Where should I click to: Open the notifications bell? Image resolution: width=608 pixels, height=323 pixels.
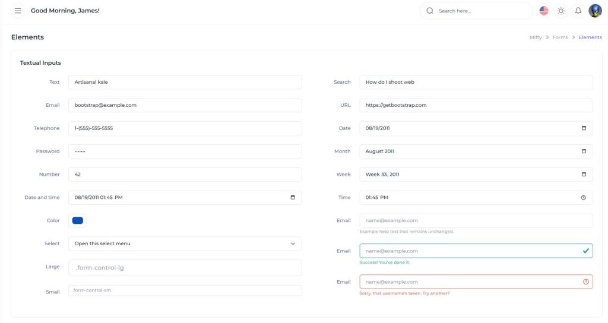pos(578,11)
